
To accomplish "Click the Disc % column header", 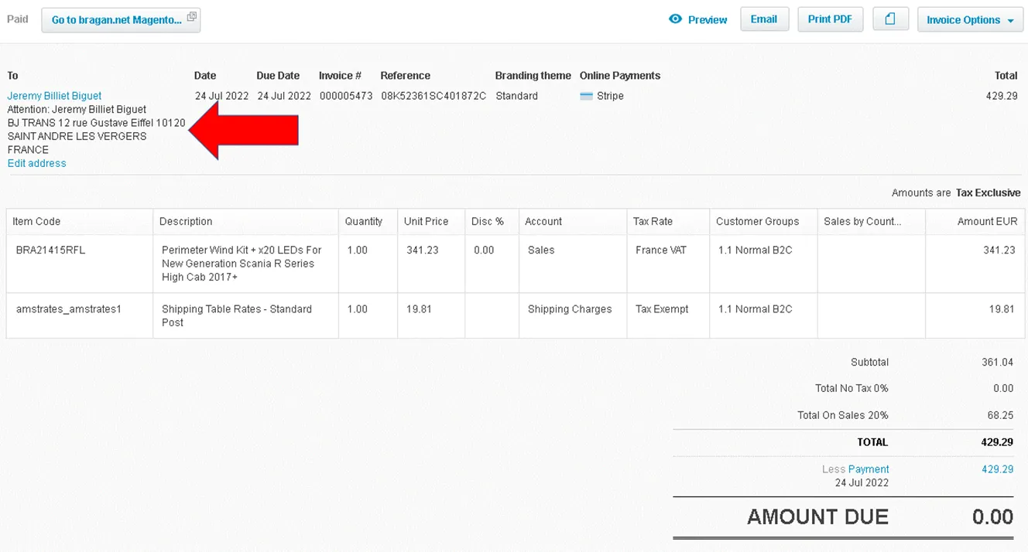I will pos(492,221).
